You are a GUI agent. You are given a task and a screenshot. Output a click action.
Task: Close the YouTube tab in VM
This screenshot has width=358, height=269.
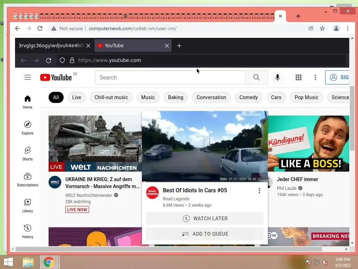click(x=167, y=46)
